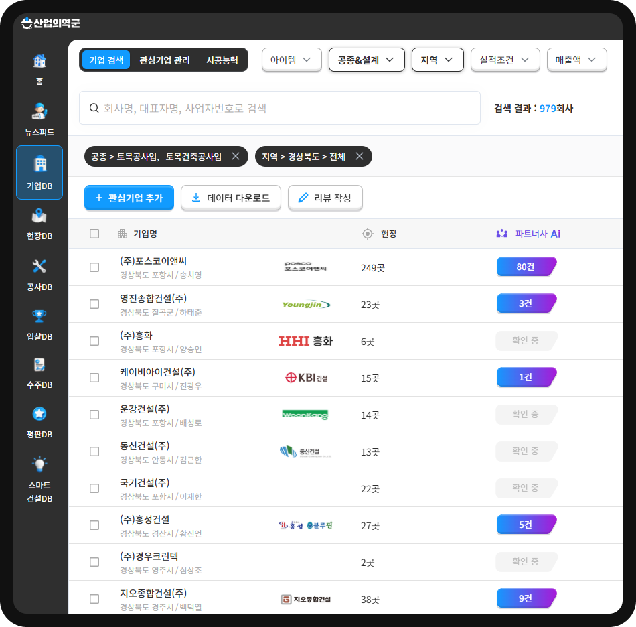Remove the 공종 토목공사업 filter chip
This screenshot has height=627, width=636.
click(x=236, y=156)
